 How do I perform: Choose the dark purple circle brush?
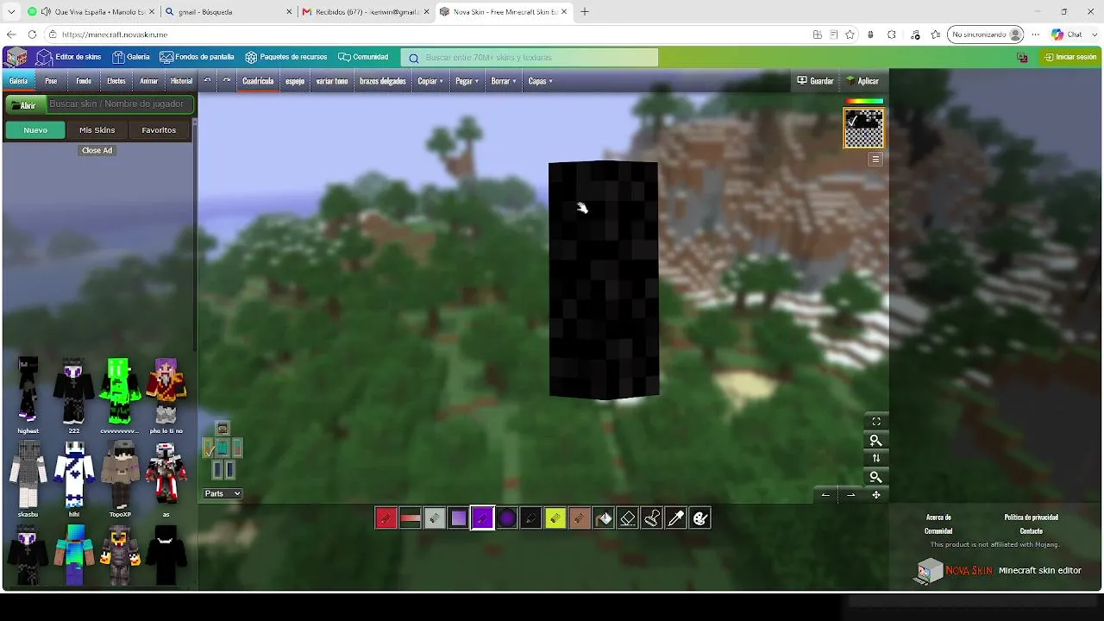(507, 518)
